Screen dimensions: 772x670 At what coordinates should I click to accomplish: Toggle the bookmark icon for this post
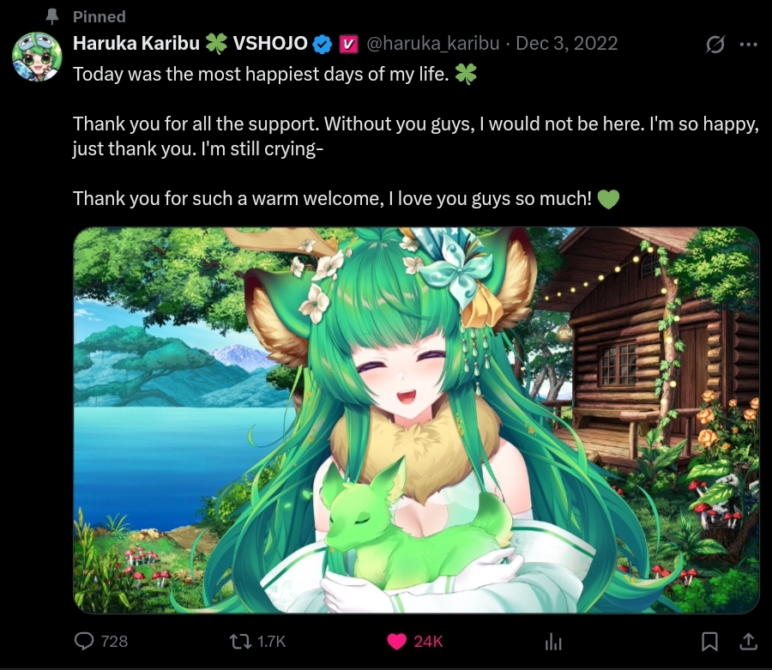click(709, 642)
